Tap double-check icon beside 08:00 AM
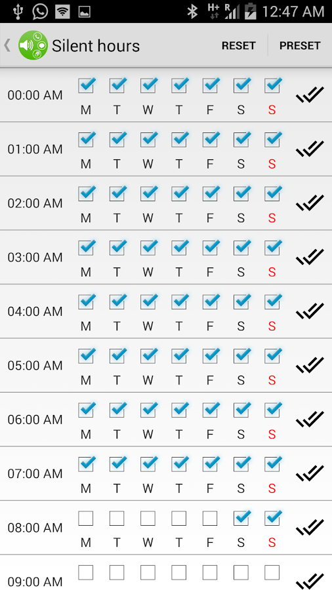Screen dimensions: 332x590 [x=310, y=528]
